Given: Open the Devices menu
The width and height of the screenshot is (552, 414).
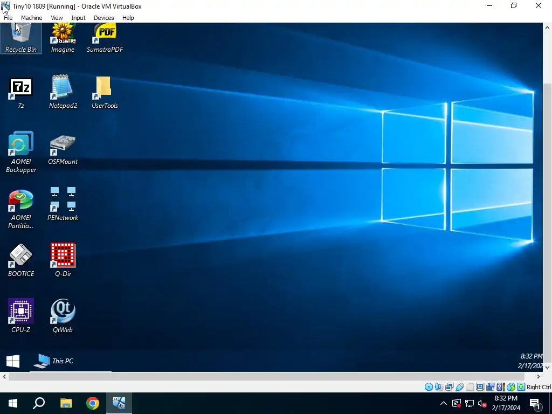Looking at the screenshot, I should point(103,18).
